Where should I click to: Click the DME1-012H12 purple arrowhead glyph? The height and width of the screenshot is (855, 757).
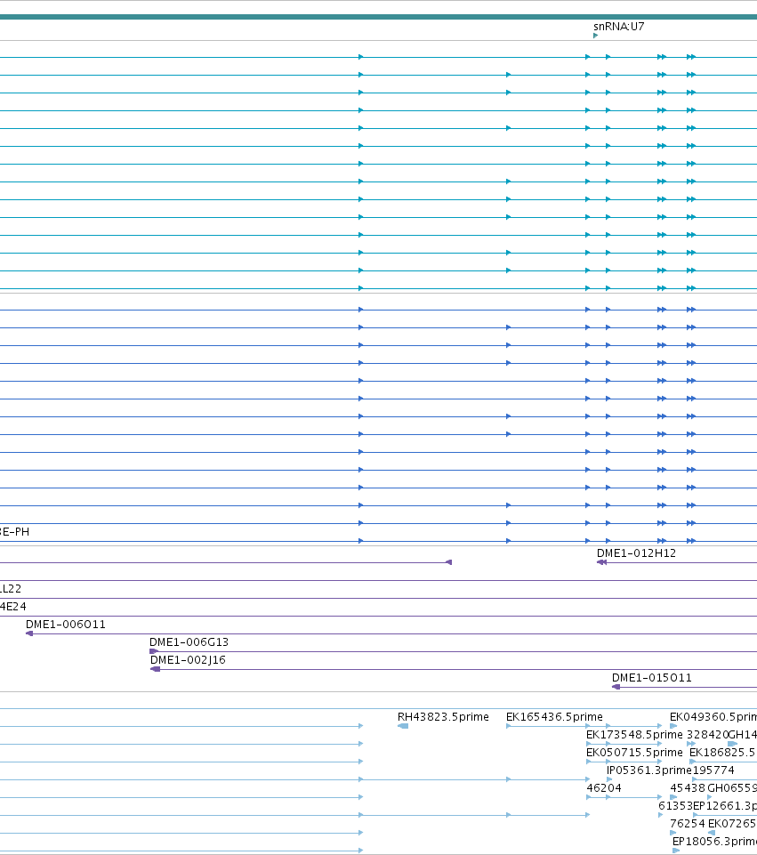pos(601,562)
